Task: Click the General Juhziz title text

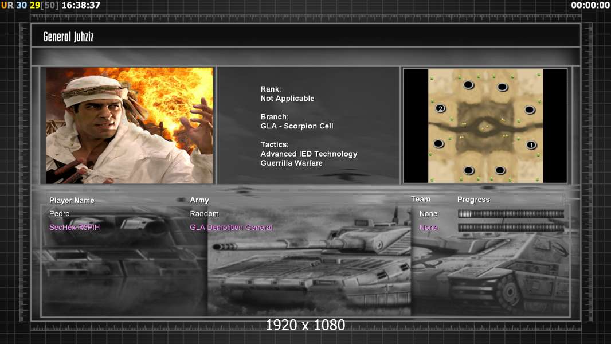Action: (69, 37)
